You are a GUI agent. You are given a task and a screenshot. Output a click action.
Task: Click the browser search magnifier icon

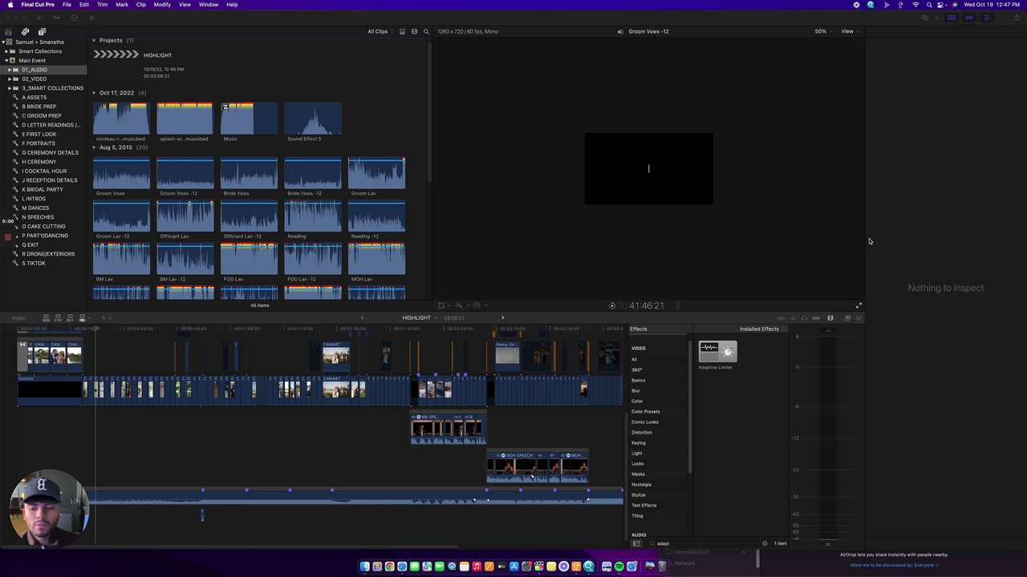[426, 31]
